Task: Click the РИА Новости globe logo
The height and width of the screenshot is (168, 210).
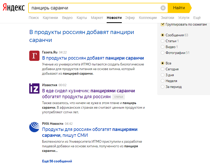Action: click(x=34, y=127)
